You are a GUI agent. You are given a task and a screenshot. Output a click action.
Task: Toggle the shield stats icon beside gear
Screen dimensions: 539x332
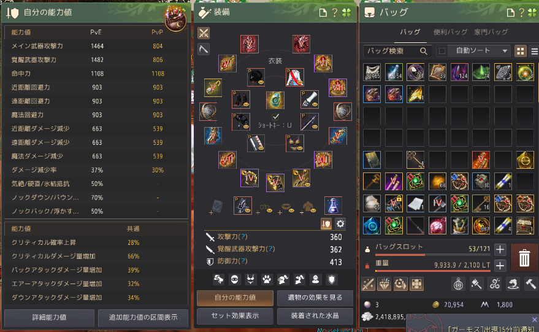(x=326, y=224)
